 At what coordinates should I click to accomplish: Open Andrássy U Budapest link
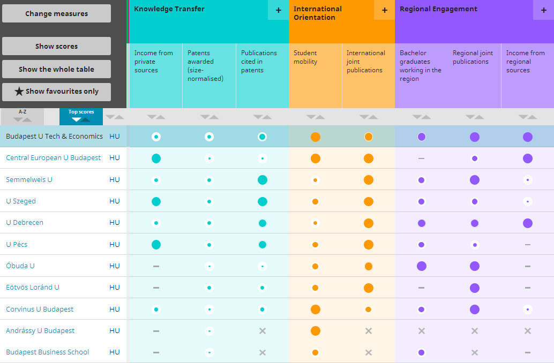point(40,330)
